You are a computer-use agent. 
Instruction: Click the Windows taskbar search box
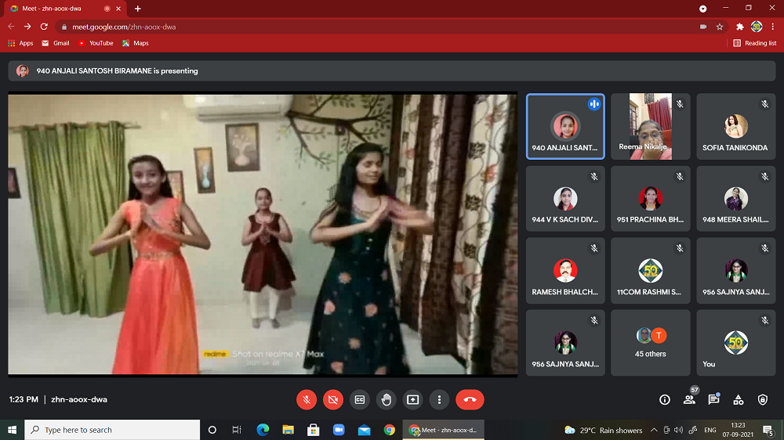(x=114, y=430)
